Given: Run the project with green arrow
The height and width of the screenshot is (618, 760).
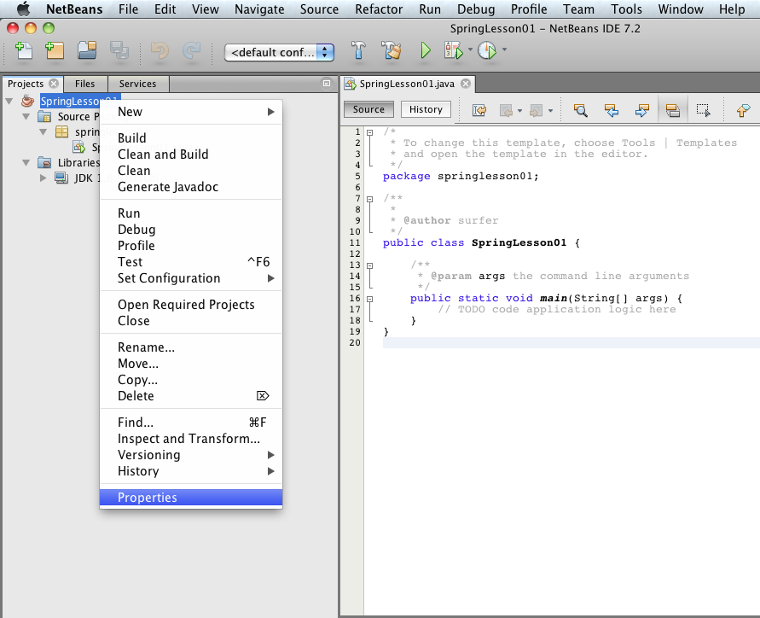Looking at the screenshot, I should click(426, 50).
